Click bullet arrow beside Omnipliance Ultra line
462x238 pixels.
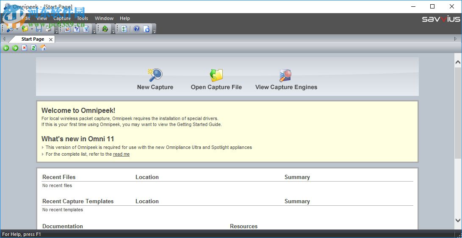(x=43, y=147)
